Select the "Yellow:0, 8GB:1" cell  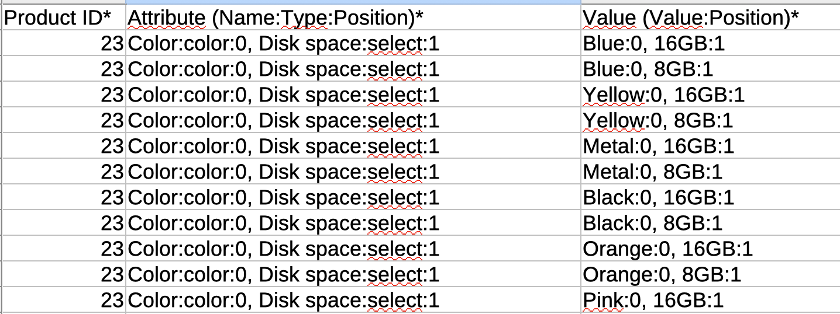[657, 120]
